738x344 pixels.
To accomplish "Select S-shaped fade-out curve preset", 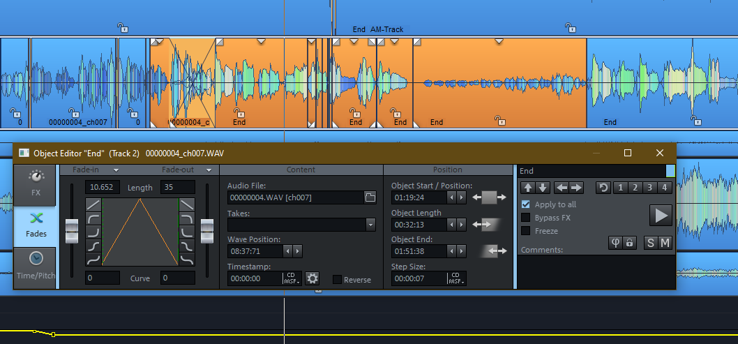I will tap(188, 246).
